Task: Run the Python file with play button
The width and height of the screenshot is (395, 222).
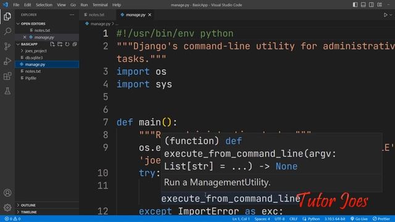Action: pyautogui.click(x=385, y=15)
